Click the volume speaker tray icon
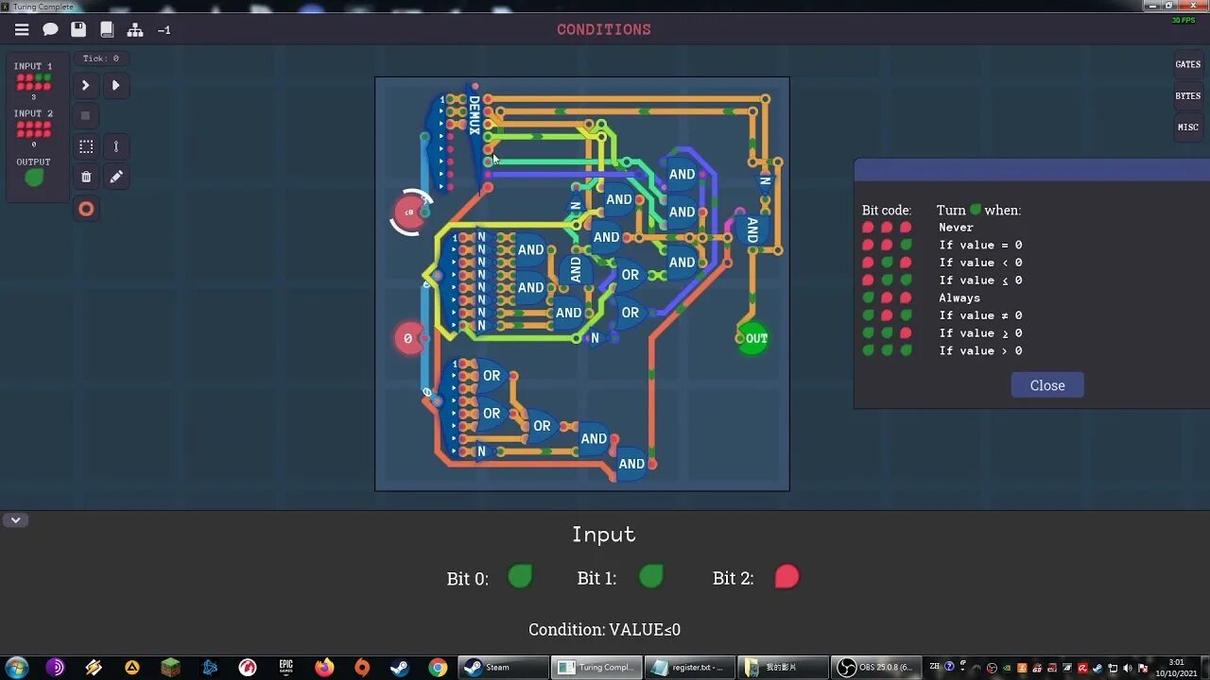Image resolution: width=1210 pixels, height=680 pixels. coord(1128,669)
